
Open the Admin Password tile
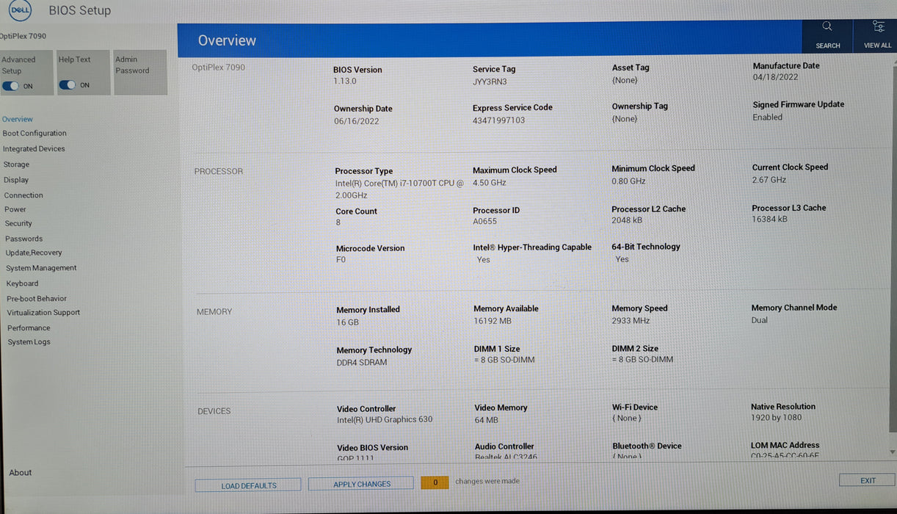(139, 72)
